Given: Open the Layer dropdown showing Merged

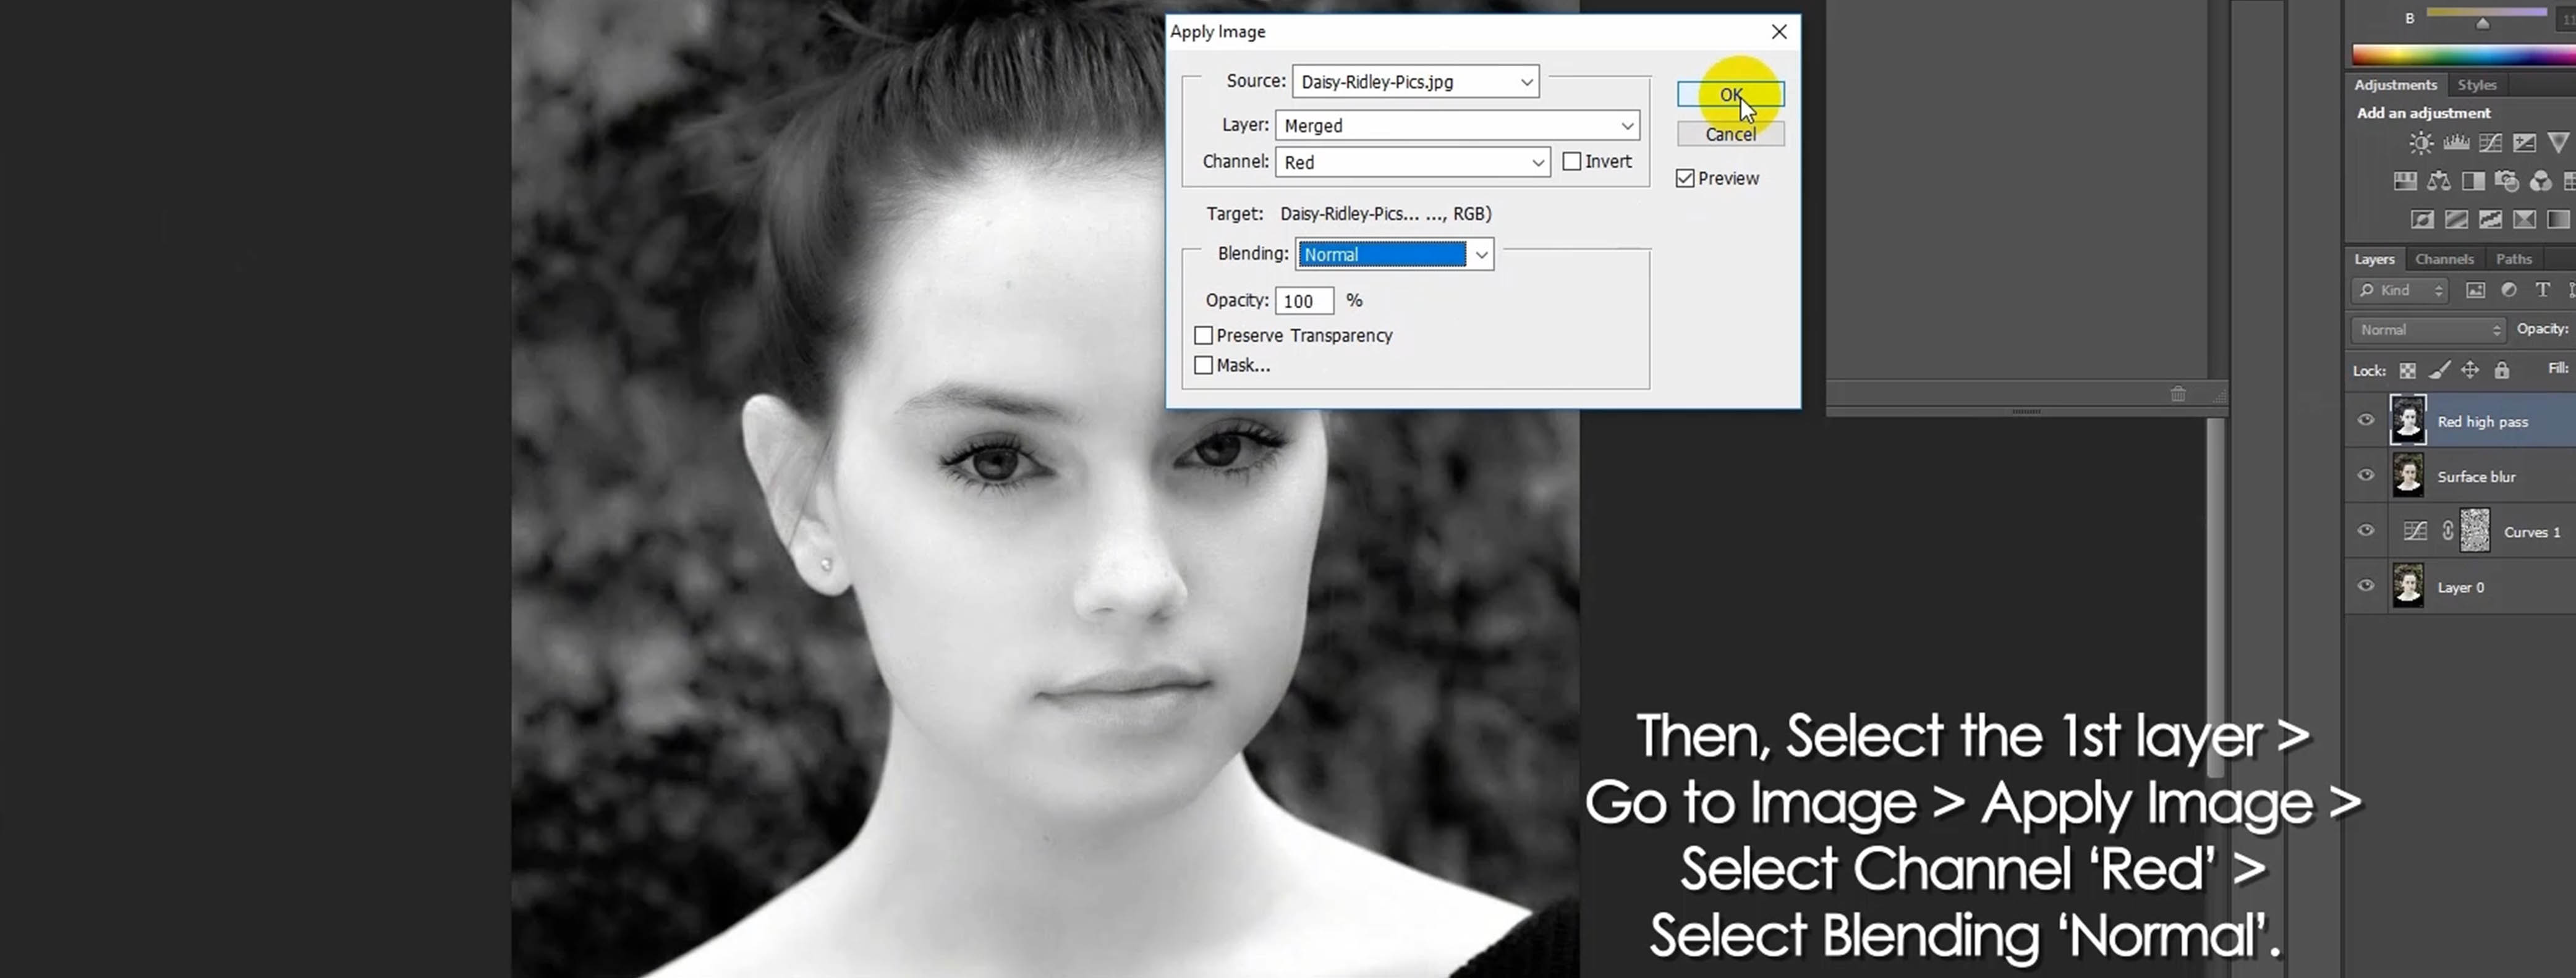Looking at the screenshot, I should (1457, 126).
